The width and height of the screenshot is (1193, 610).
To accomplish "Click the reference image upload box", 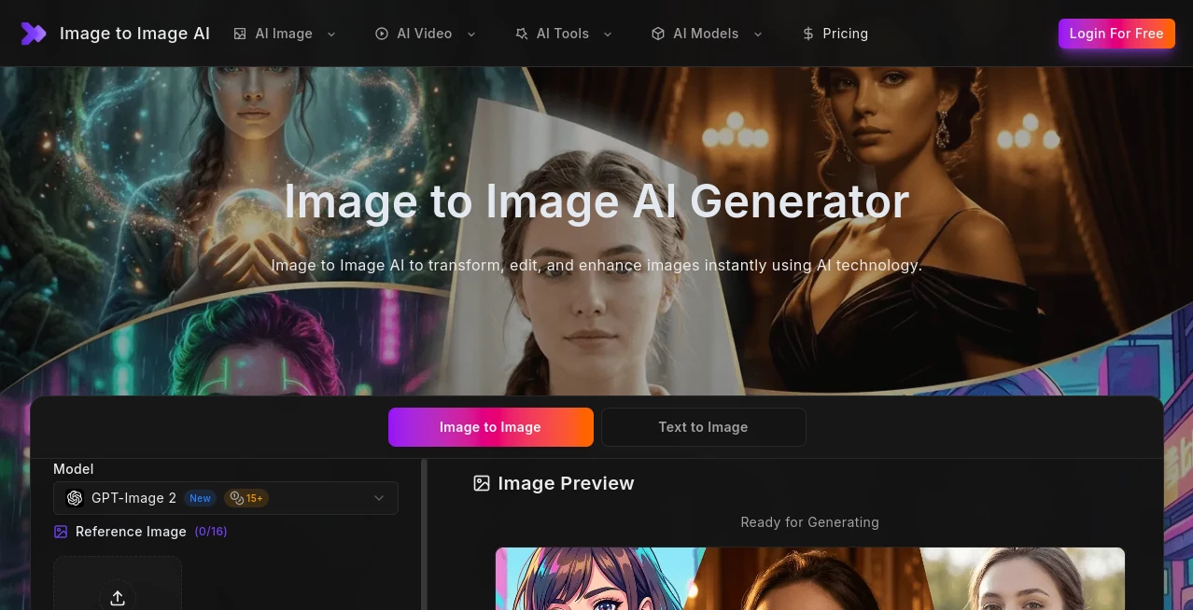I will coord(118,584).
